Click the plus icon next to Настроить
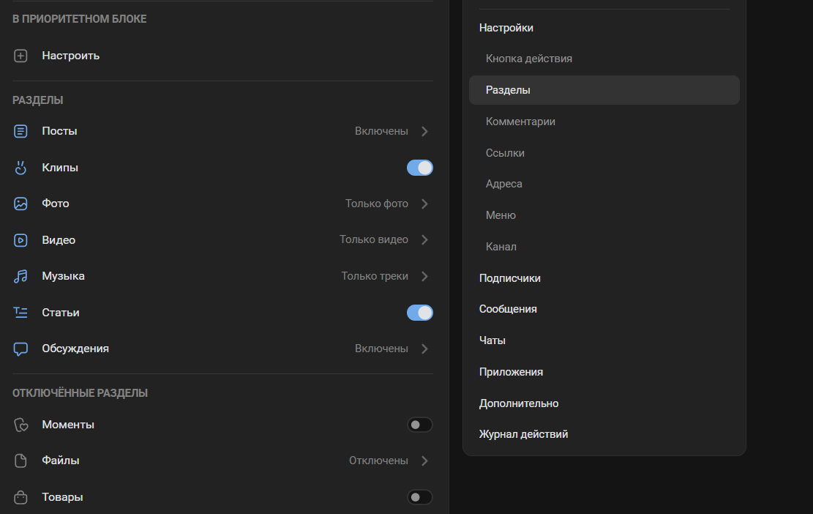This screenshot has height=514, width=813. (x=20, y=56)
